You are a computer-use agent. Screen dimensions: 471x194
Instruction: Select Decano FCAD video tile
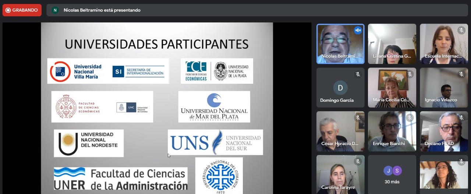coord(444,131)
